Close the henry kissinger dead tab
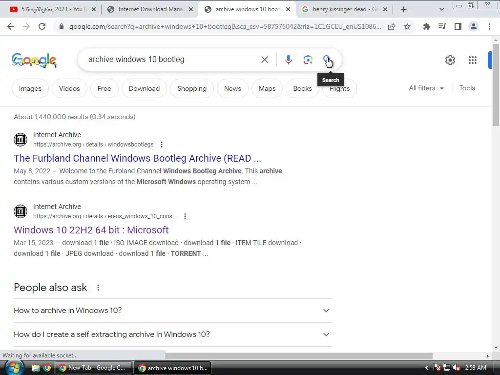 point(385,10)
